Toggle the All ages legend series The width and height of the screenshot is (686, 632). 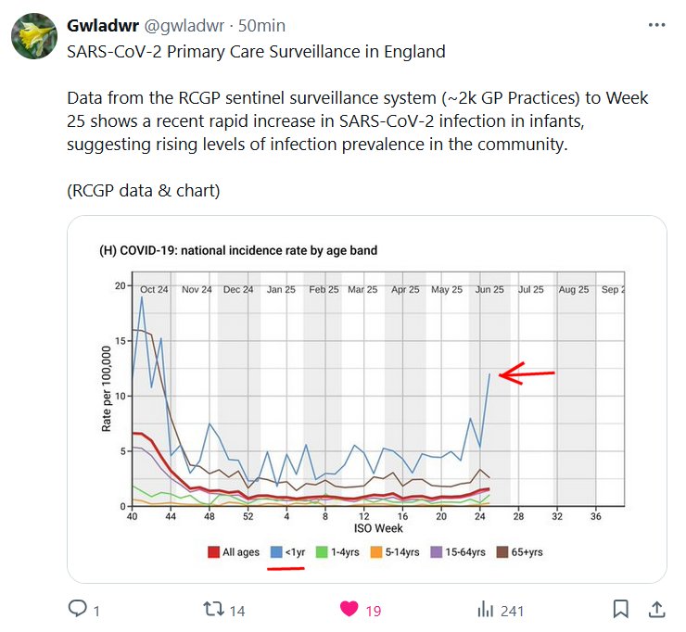[233, 552]
